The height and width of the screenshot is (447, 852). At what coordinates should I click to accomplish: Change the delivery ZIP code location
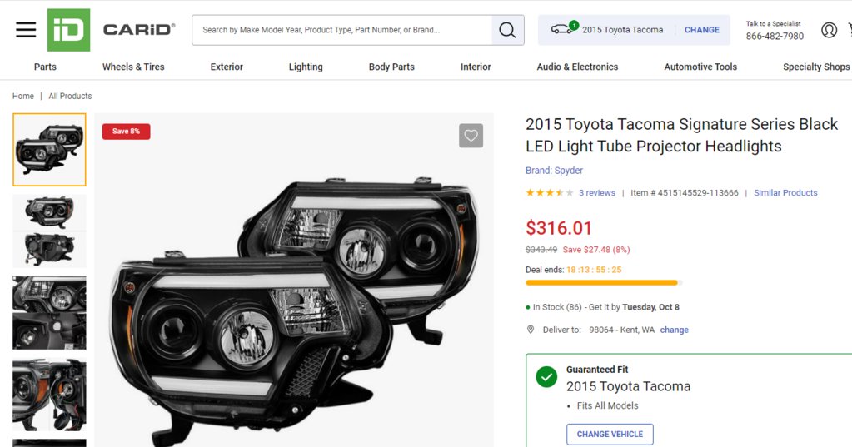click(674, 330)
